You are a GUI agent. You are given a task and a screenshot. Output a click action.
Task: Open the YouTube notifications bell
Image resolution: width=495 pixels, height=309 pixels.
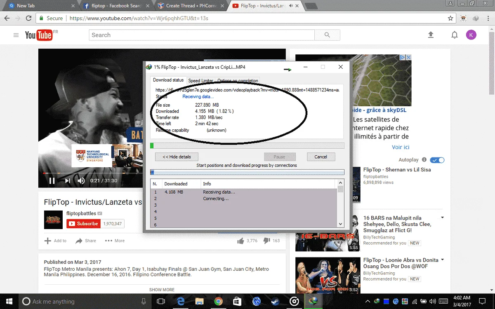[x=454, y=35]
